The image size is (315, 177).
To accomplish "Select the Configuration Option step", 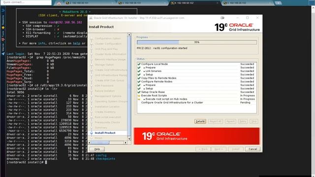I will (x=108, y=38).
